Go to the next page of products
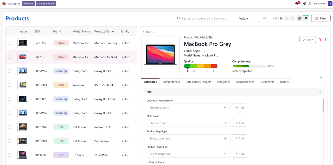Screen dimensions: 333x165 (292, 18)
